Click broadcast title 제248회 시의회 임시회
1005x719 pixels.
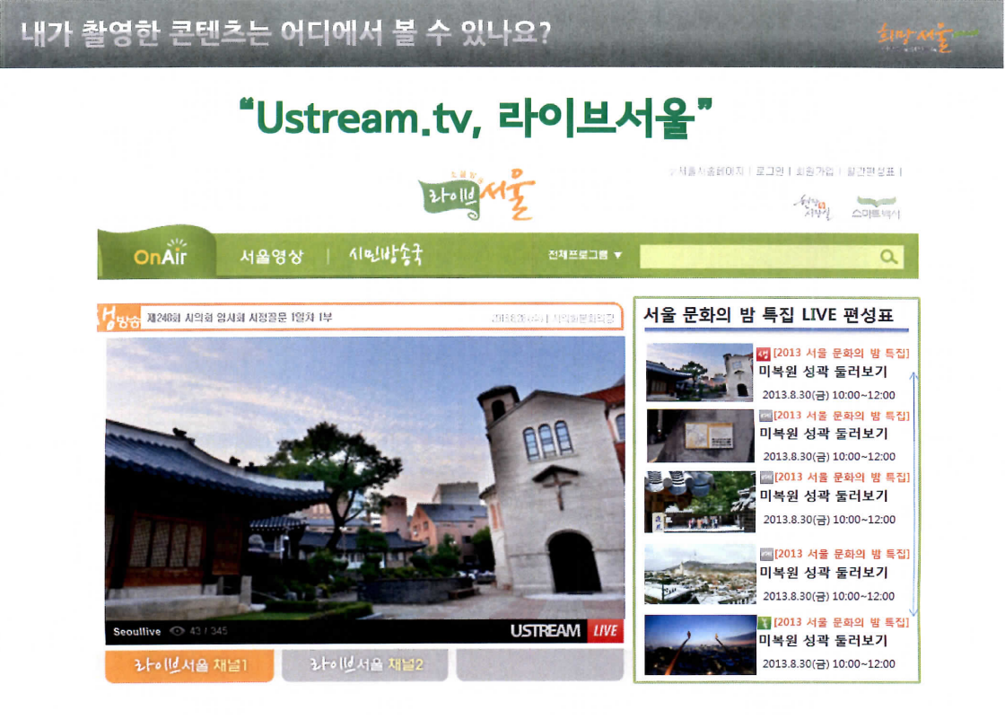[240, 318]
